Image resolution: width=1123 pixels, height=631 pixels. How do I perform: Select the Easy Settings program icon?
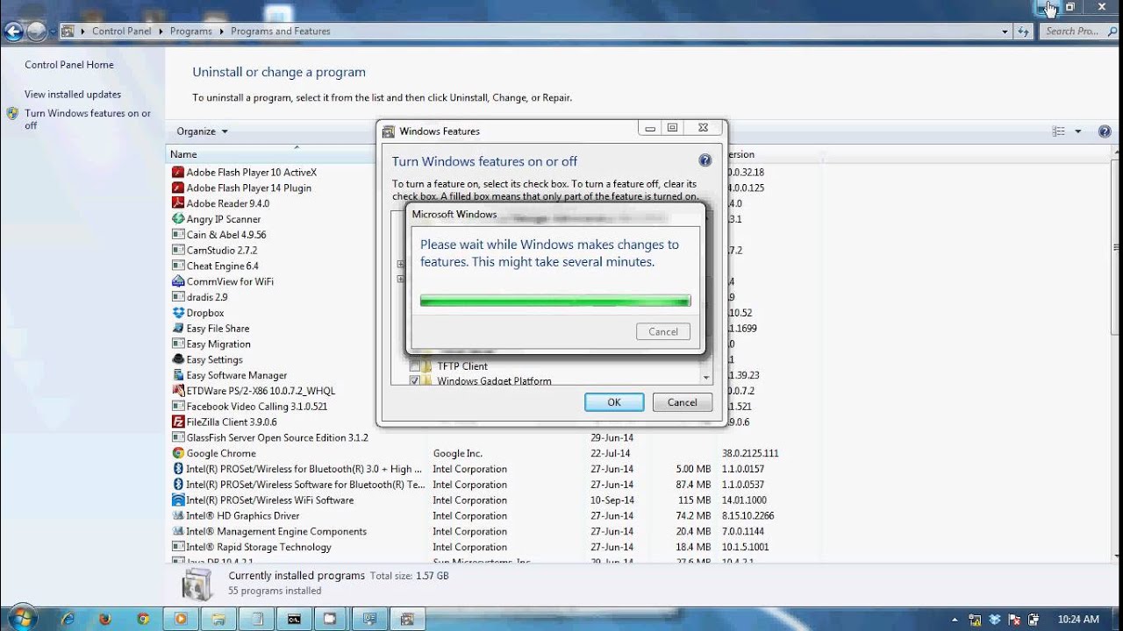pyautogui.click(x=178, y=359)
